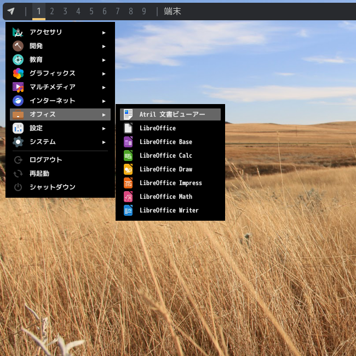Choose ログアウト from the menu

(60, 160)
